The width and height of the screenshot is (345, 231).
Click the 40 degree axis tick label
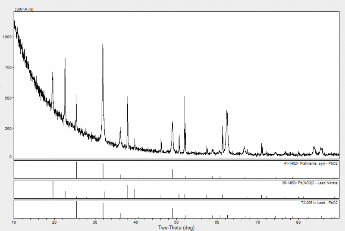click(136, 222)
